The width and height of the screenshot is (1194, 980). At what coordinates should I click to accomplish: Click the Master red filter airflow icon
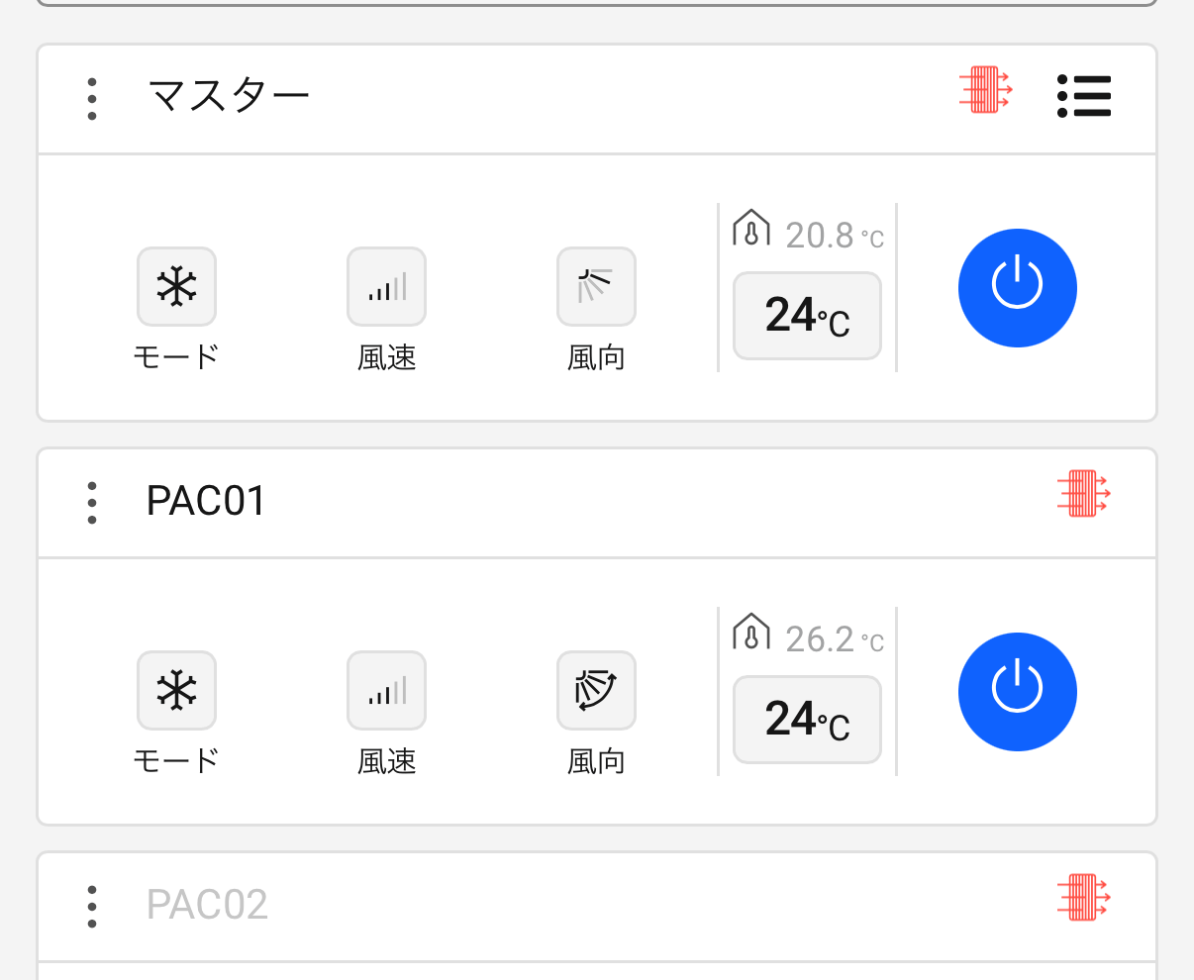point(986,90)
